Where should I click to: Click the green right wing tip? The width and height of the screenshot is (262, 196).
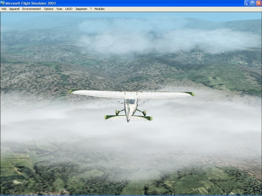191,94
